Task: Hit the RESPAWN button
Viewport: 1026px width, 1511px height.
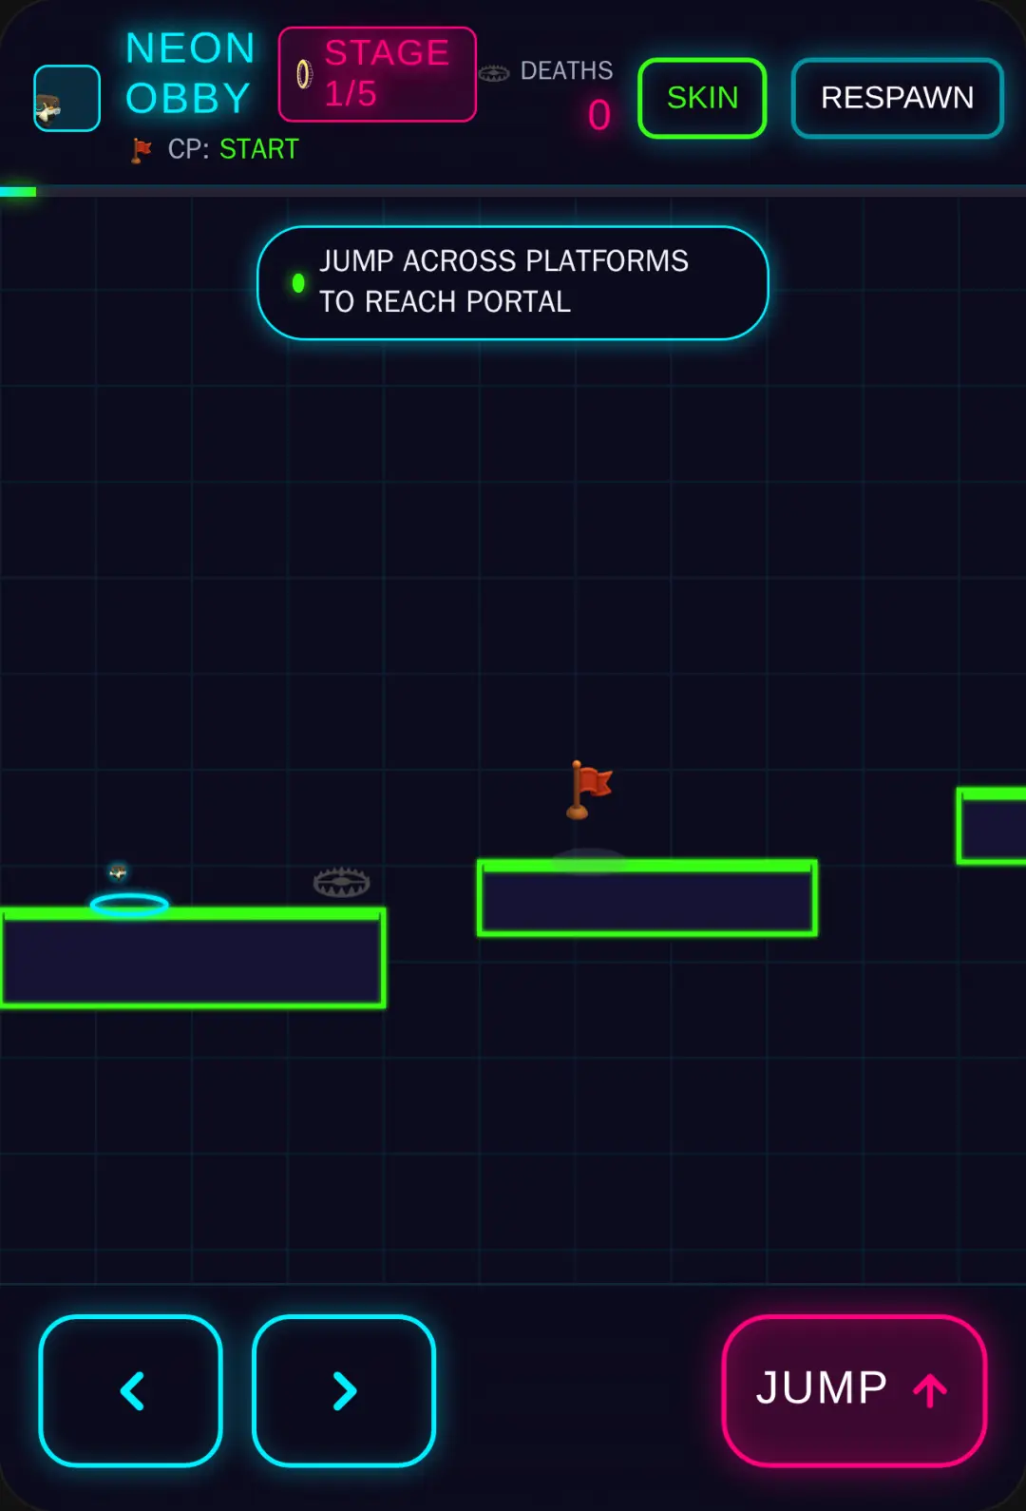Action: (897, 98)
